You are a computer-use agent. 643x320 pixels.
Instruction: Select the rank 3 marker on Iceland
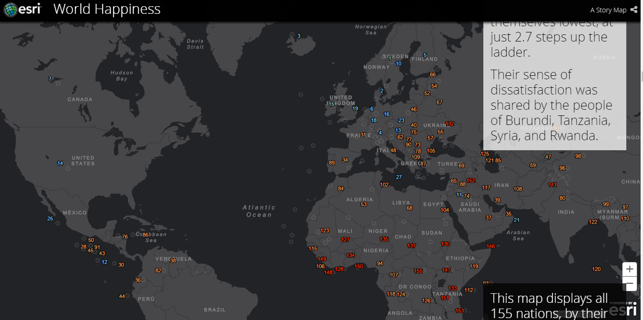299,36
